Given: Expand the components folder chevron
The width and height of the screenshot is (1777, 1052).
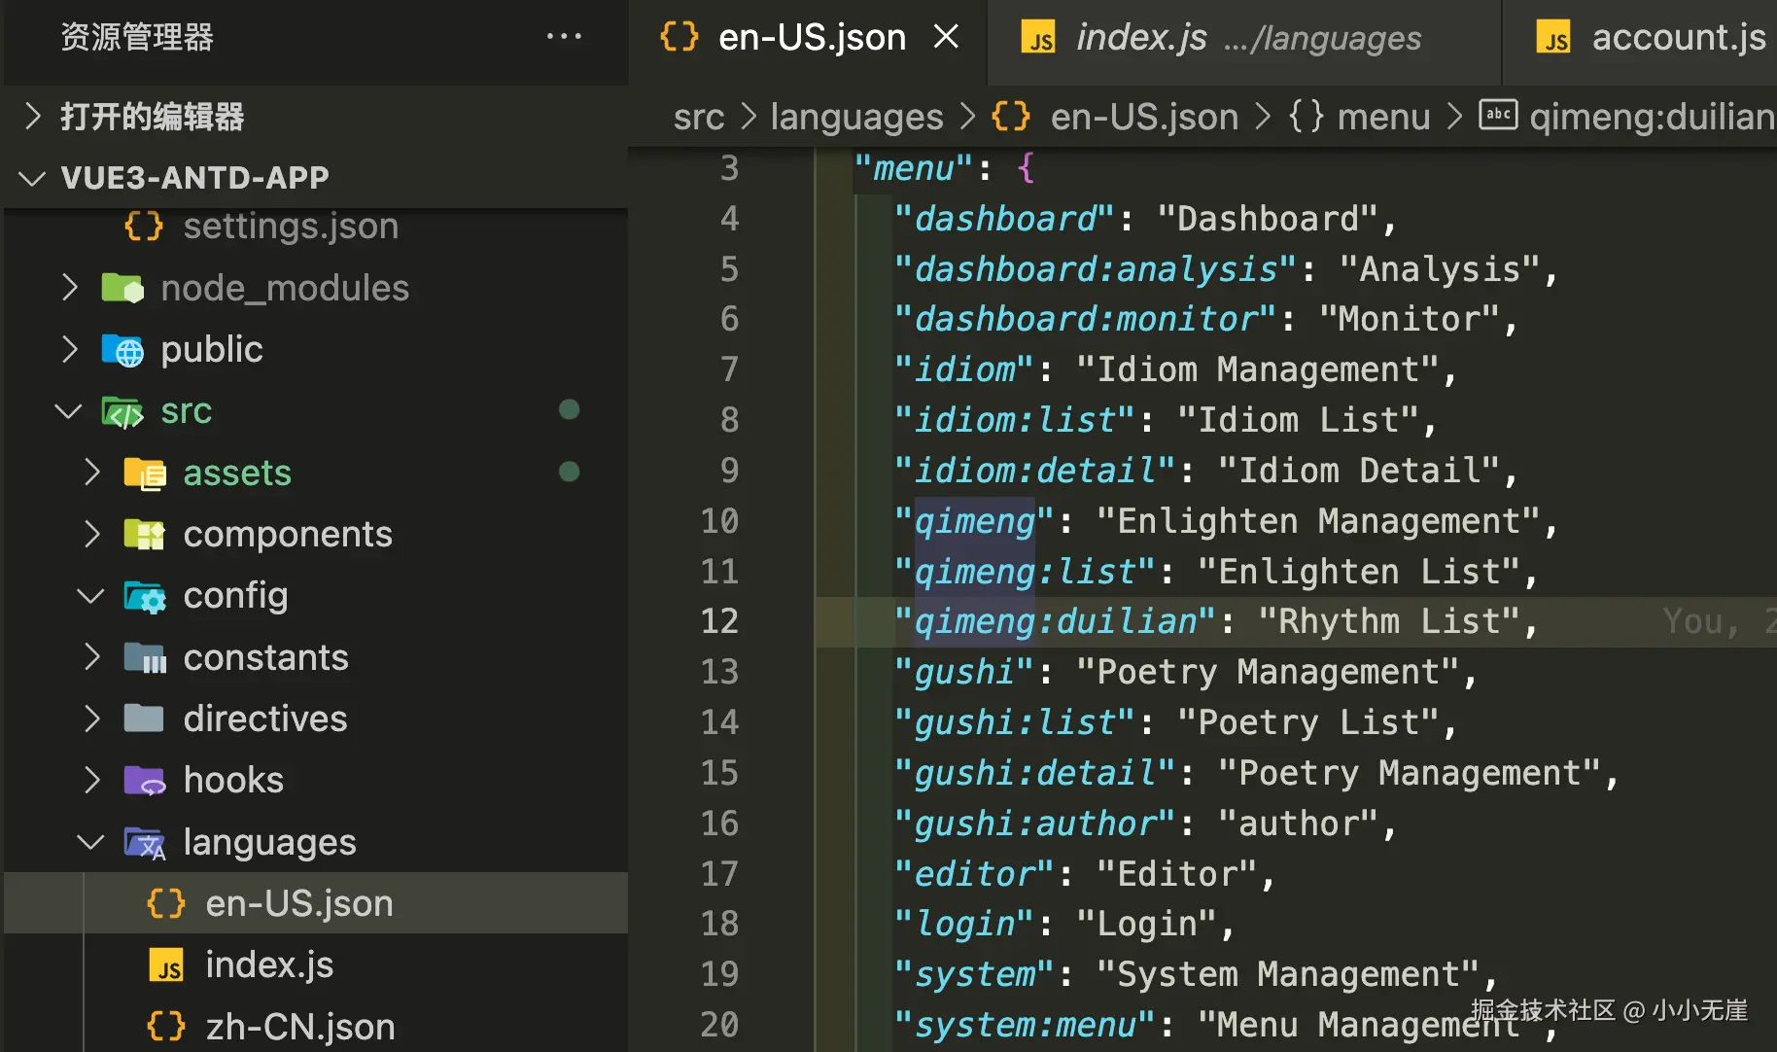Looking at the screenshot, I should pos(91,534).
